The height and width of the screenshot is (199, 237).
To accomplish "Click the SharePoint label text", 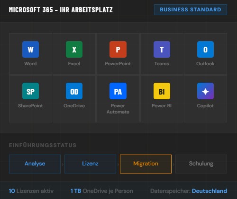I will point(30,106).
